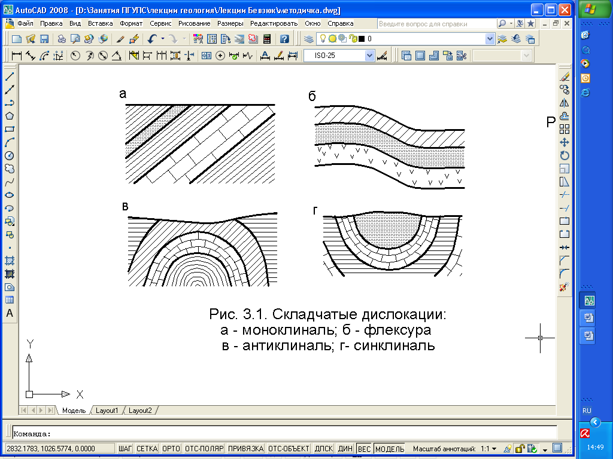The image size is (613, 459).
Task: Select the Rotate modify tool
Action: pos(564,156)
